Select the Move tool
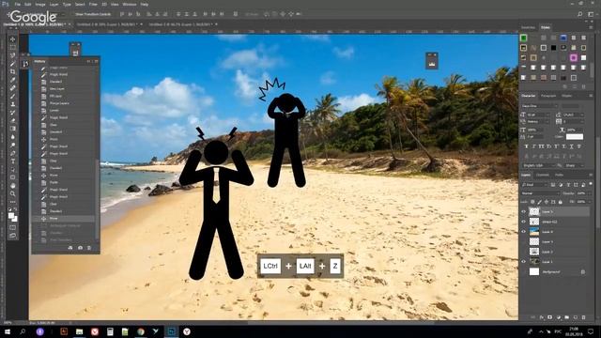The width and height of the screenshot is (601, 338). click(12, 39)
